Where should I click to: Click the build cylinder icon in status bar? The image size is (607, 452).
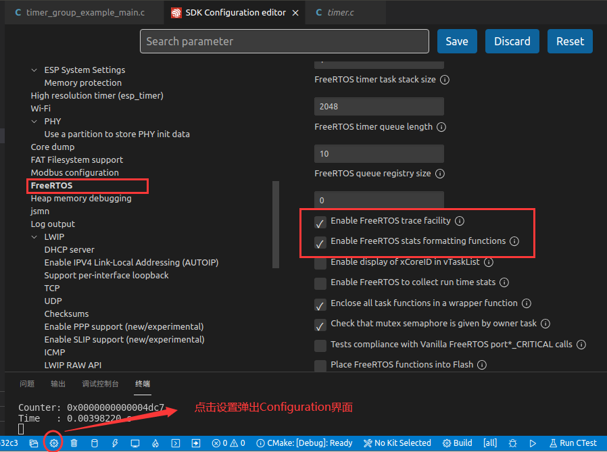pos(95,443)
